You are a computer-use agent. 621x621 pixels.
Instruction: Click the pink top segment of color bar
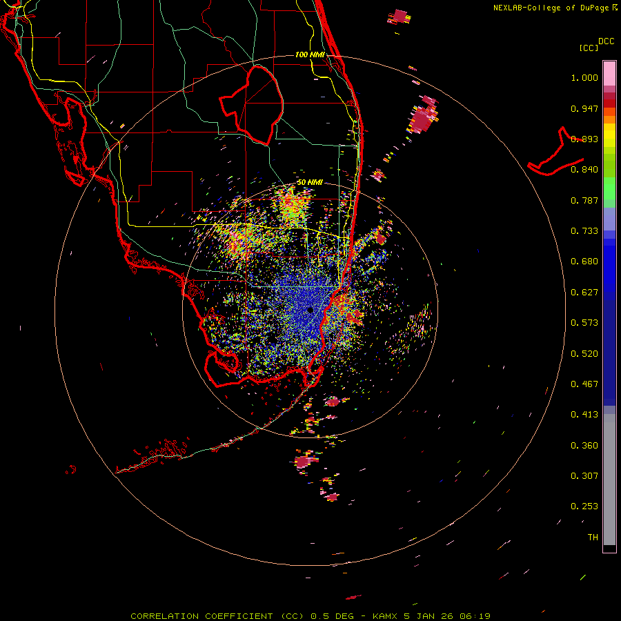point(609,74)
